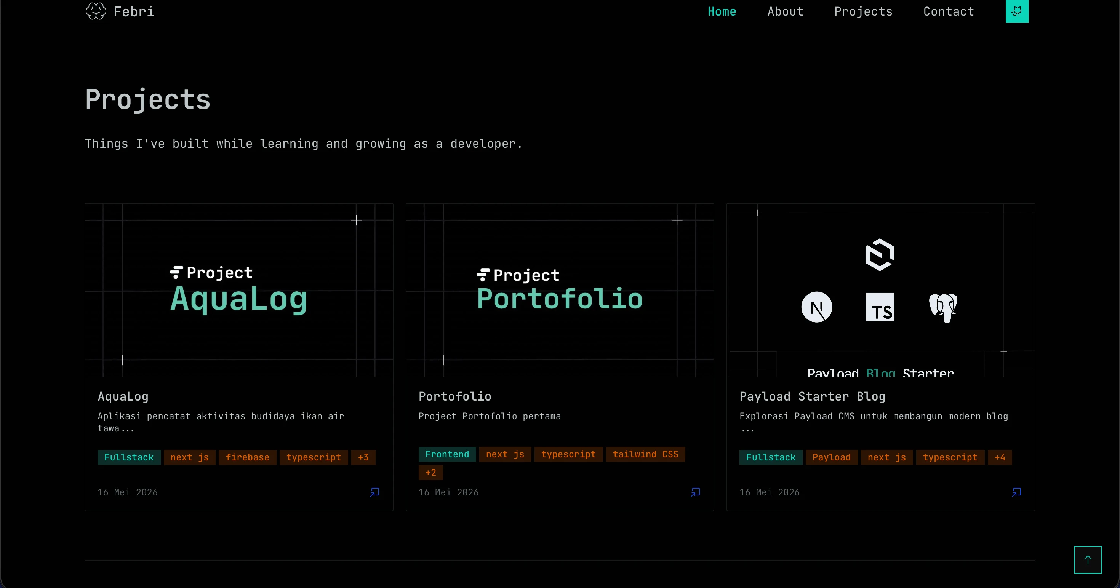Open the Portofolio project thumbnail
Viewport: 1120px width, 588px height.
pyautogui.click(x=560, y=290)
